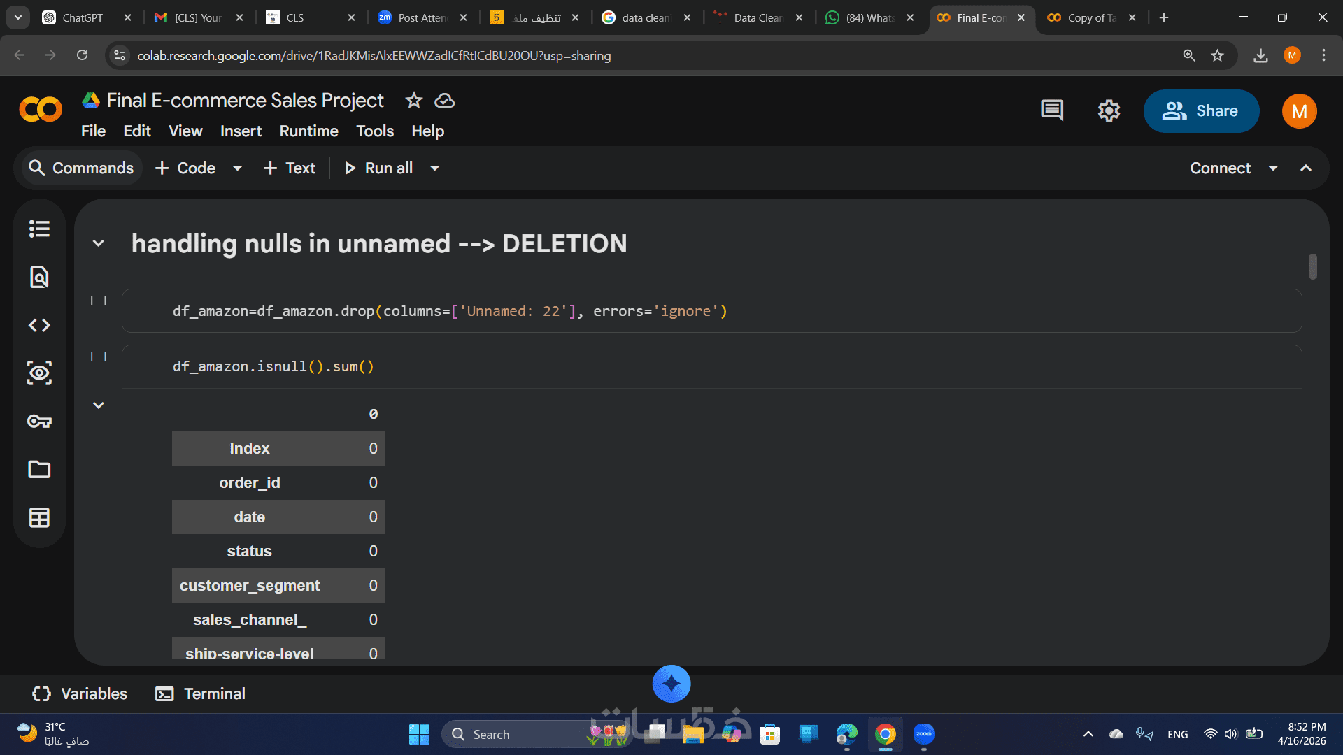Screen dimensions: 1343x755
Task: Click the Share button
Action: click(x=1201, y=110)
